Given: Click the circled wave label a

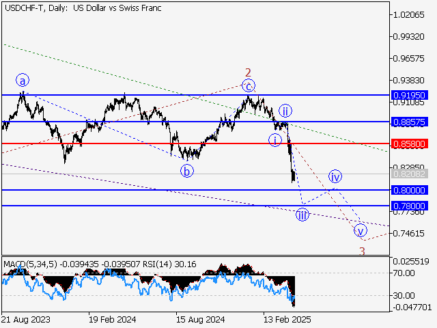Looking at the screenshot, I should click(23, 81).
